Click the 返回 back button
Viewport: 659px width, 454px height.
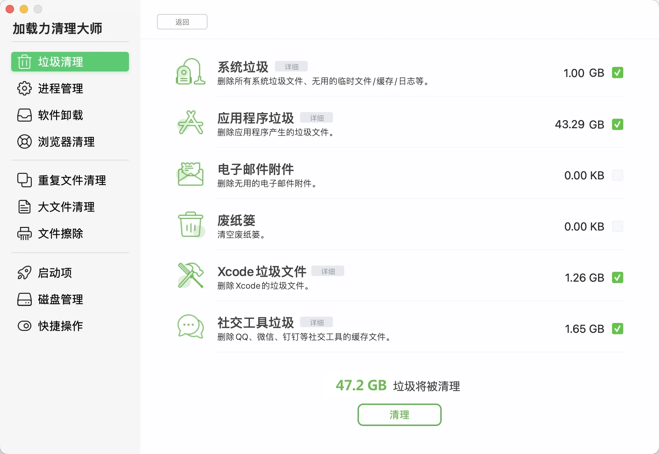(x=182, y=22)
